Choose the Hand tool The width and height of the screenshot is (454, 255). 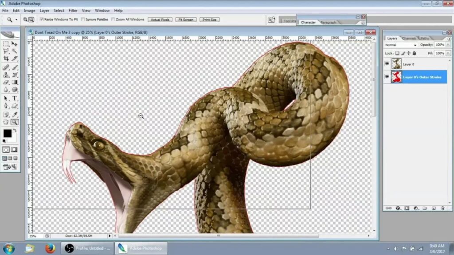coord(6,122)
